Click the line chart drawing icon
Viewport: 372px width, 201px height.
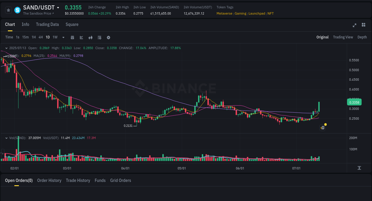point(81,37)
